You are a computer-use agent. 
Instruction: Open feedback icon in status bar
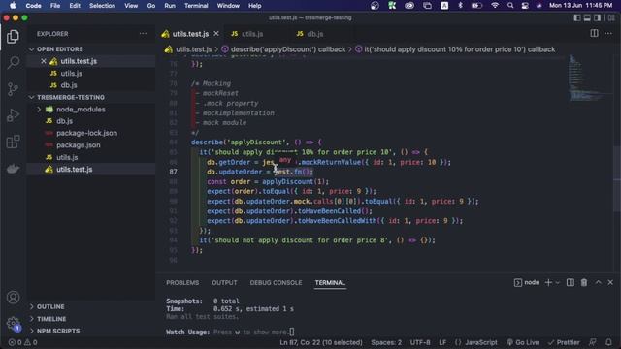point(593,342)
